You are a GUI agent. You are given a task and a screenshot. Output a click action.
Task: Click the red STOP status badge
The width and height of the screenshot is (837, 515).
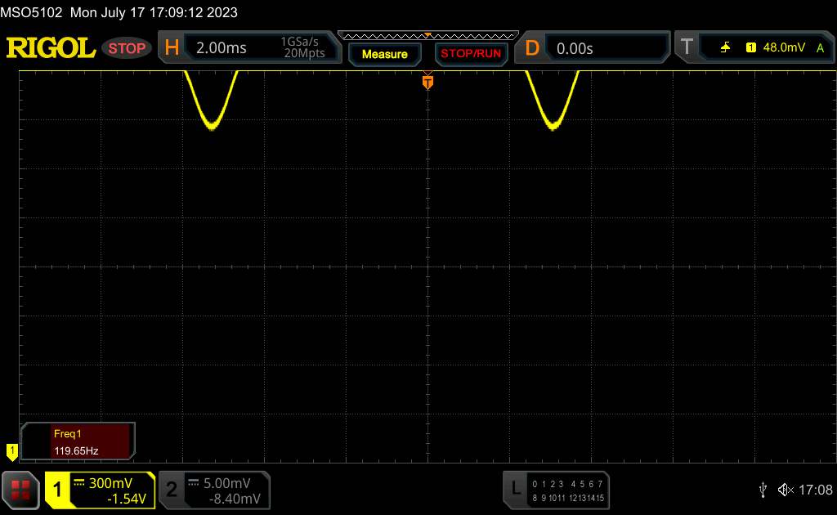[127, 48]
